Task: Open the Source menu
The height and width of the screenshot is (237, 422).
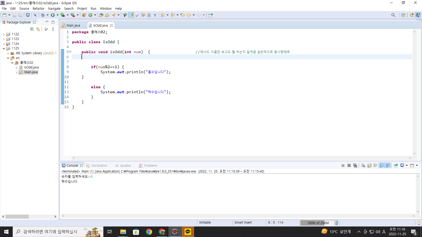Action: pos(24,8)
